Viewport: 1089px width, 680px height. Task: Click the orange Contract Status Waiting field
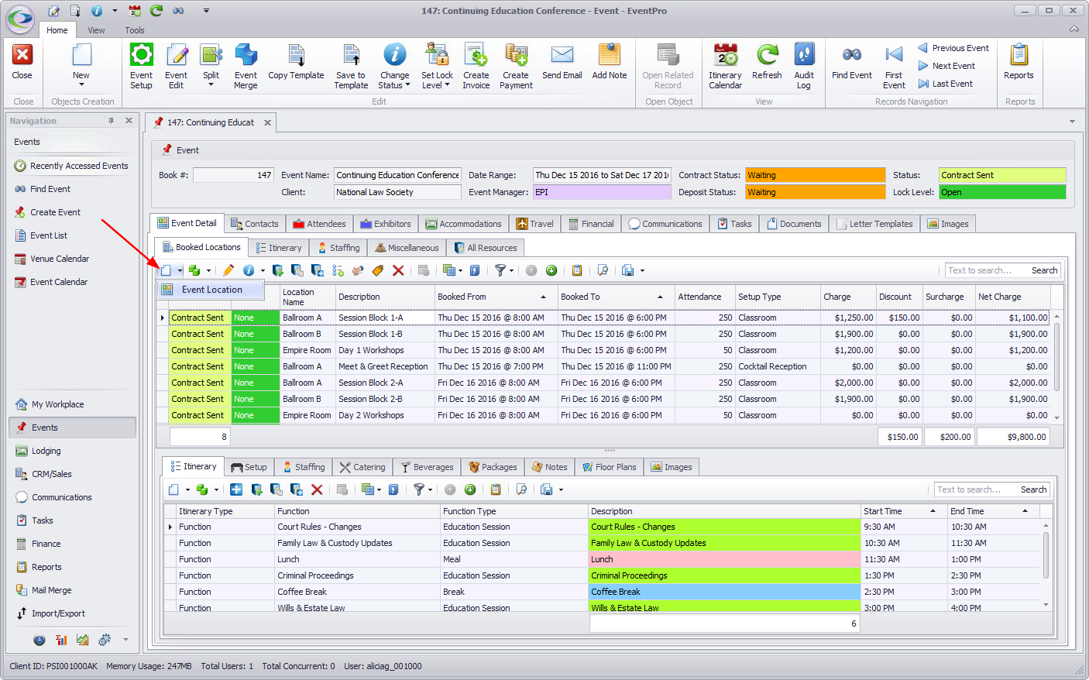click(x=815, y=175)
